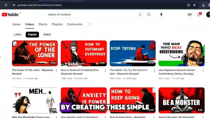Open the account avatar menu
The width and height of the screenshot is (210, 118).
[x=208, y=14]
